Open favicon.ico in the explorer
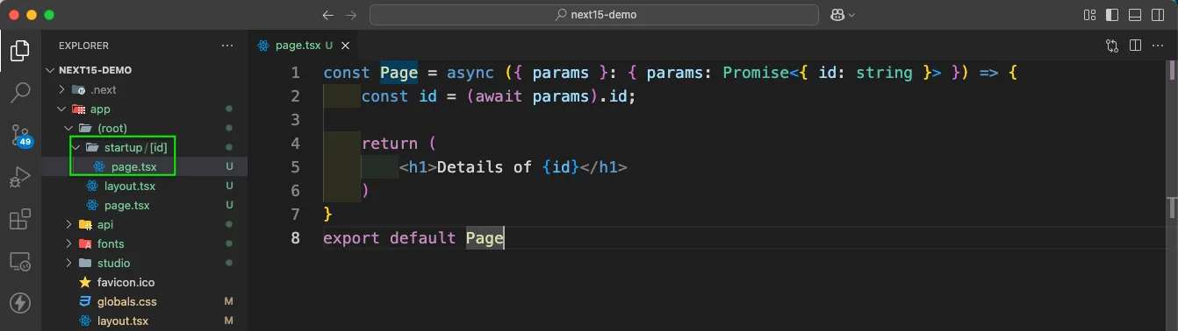This screenshot has height=331, width=1178. (x=144, y=282)
